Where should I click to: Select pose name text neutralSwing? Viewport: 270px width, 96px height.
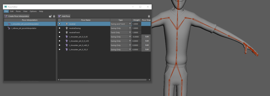click(75, 28)
